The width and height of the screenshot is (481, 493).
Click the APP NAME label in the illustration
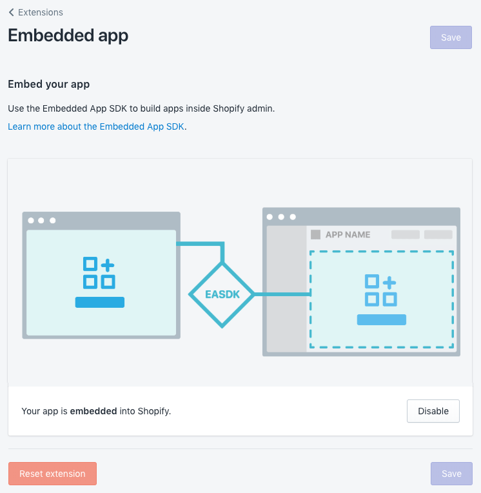(x=348, y=235)
